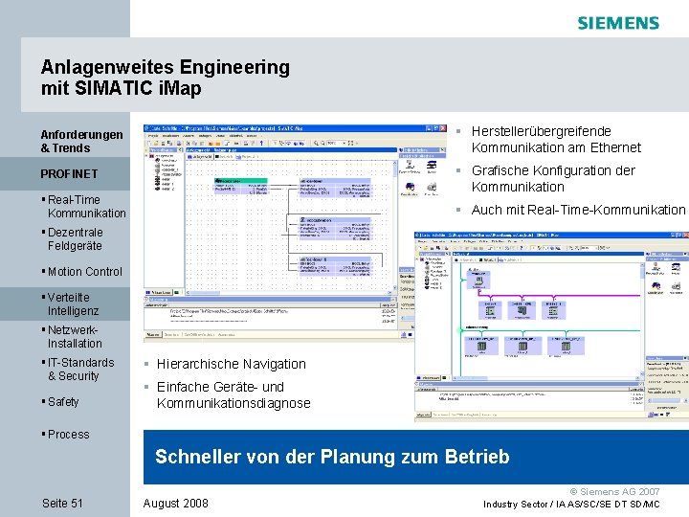Collapse project tree root in lower iMap window
689x517 pixels.
tap(417, 259)
